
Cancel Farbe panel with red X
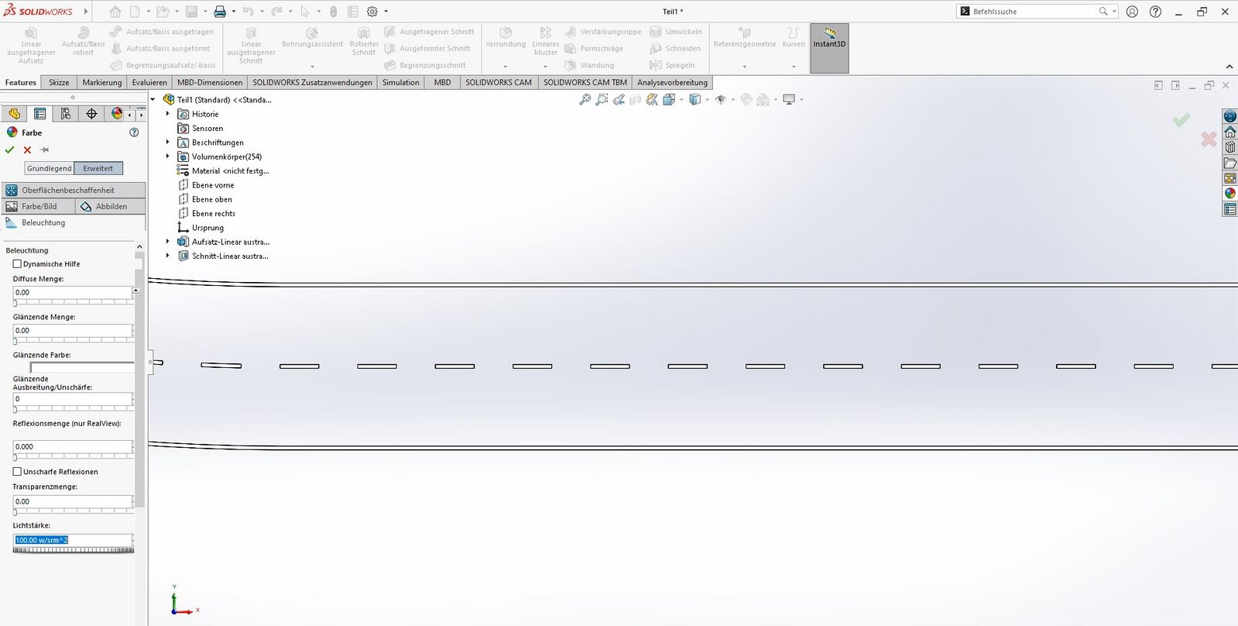[27, 150]
